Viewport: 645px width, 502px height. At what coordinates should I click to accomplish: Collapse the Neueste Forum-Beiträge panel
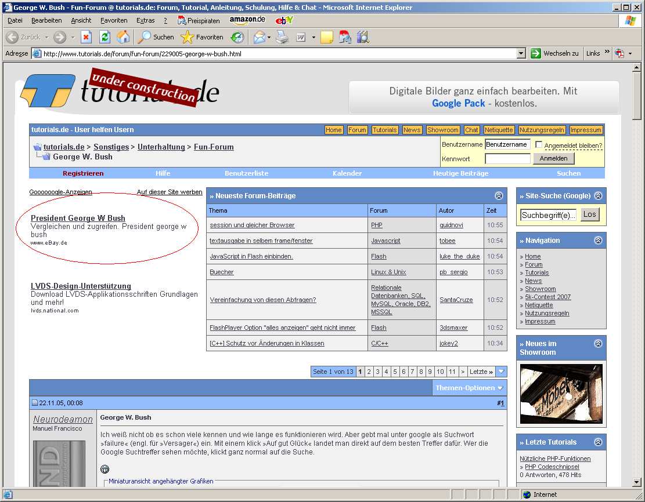pos(499,196)
